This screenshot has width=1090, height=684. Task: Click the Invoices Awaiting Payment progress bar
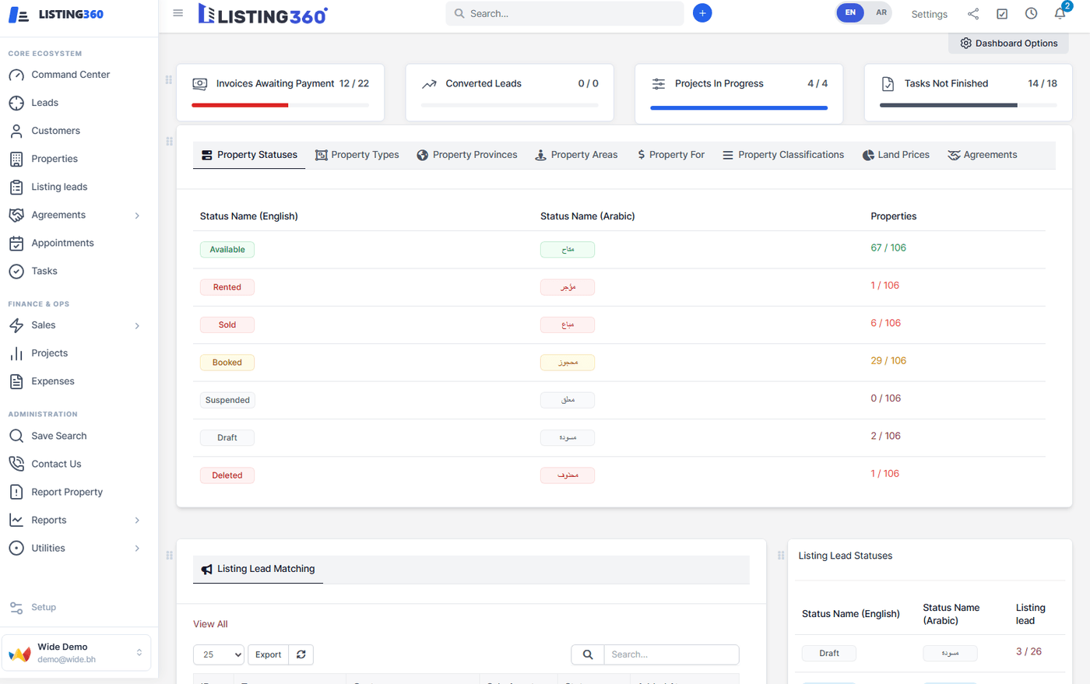280,105
